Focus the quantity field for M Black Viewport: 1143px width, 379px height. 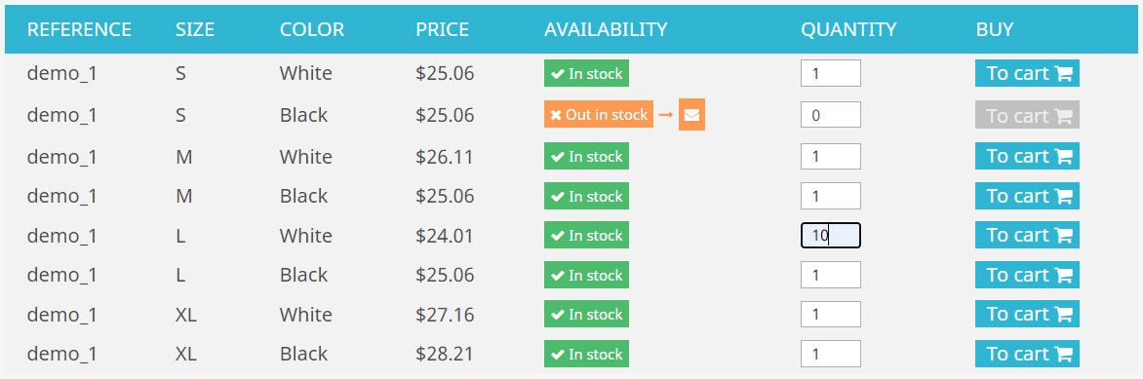(x=830, y=196)
